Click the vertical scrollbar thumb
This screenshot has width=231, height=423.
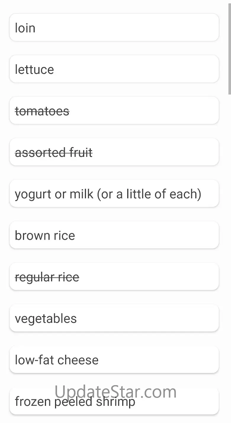point(230,47)
